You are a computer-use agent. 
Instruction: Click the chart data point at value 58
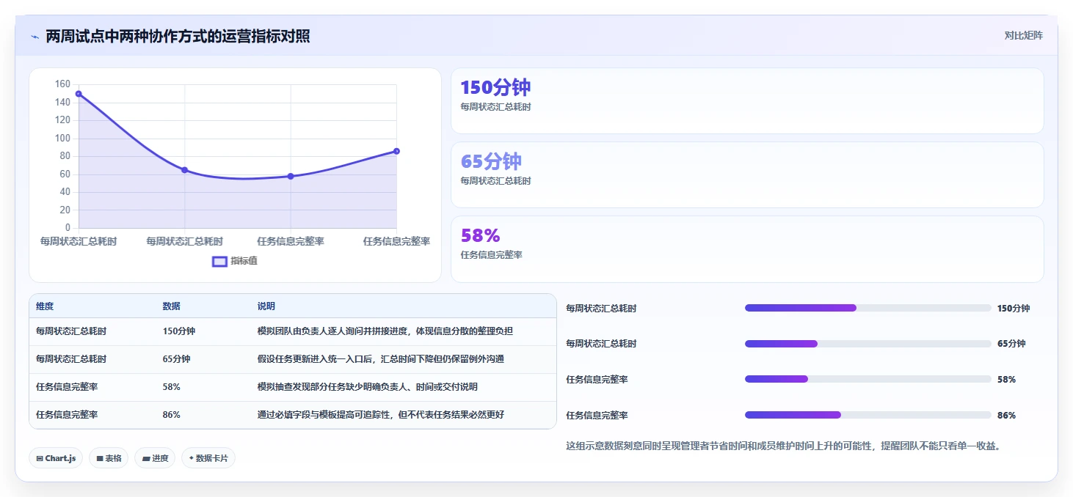point(291,176)
